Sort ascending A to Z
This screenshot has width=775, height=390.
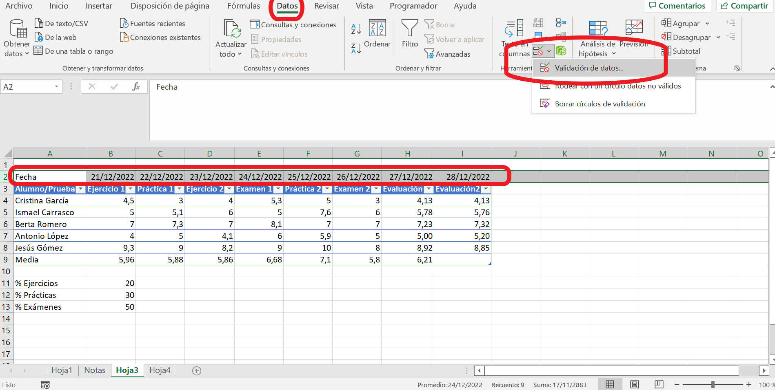coord(356,29)
